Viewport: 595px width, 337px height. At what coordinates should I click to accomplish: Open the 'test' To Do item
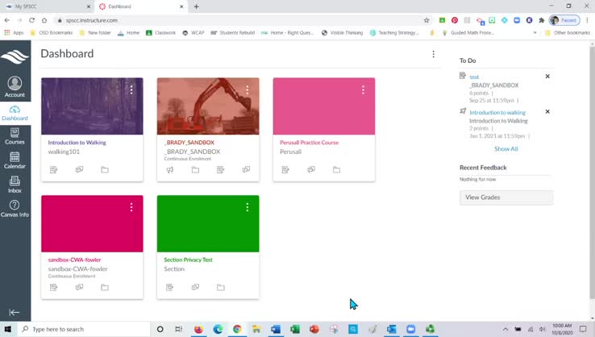tap(474, 77)
